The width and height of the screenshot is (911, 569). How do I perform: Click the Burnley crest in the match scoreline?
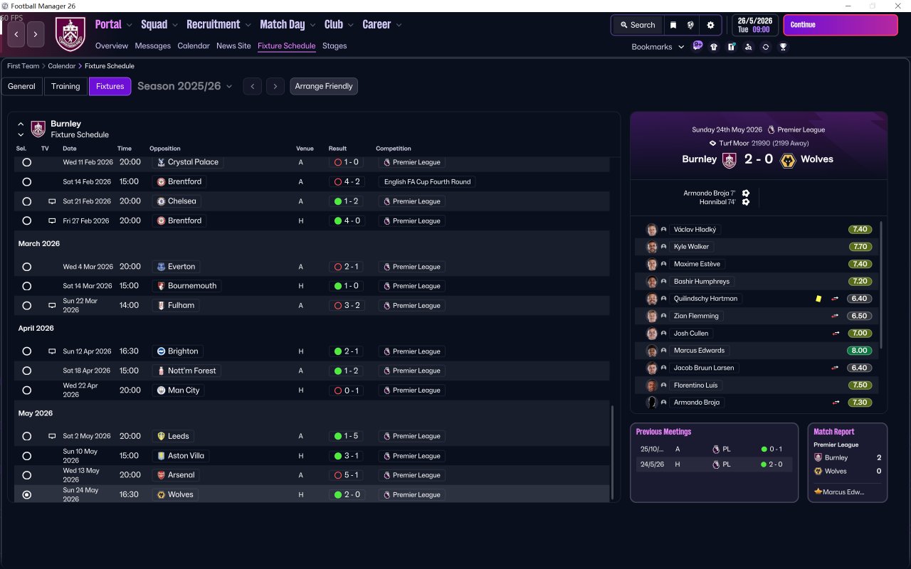pos(729,160)
